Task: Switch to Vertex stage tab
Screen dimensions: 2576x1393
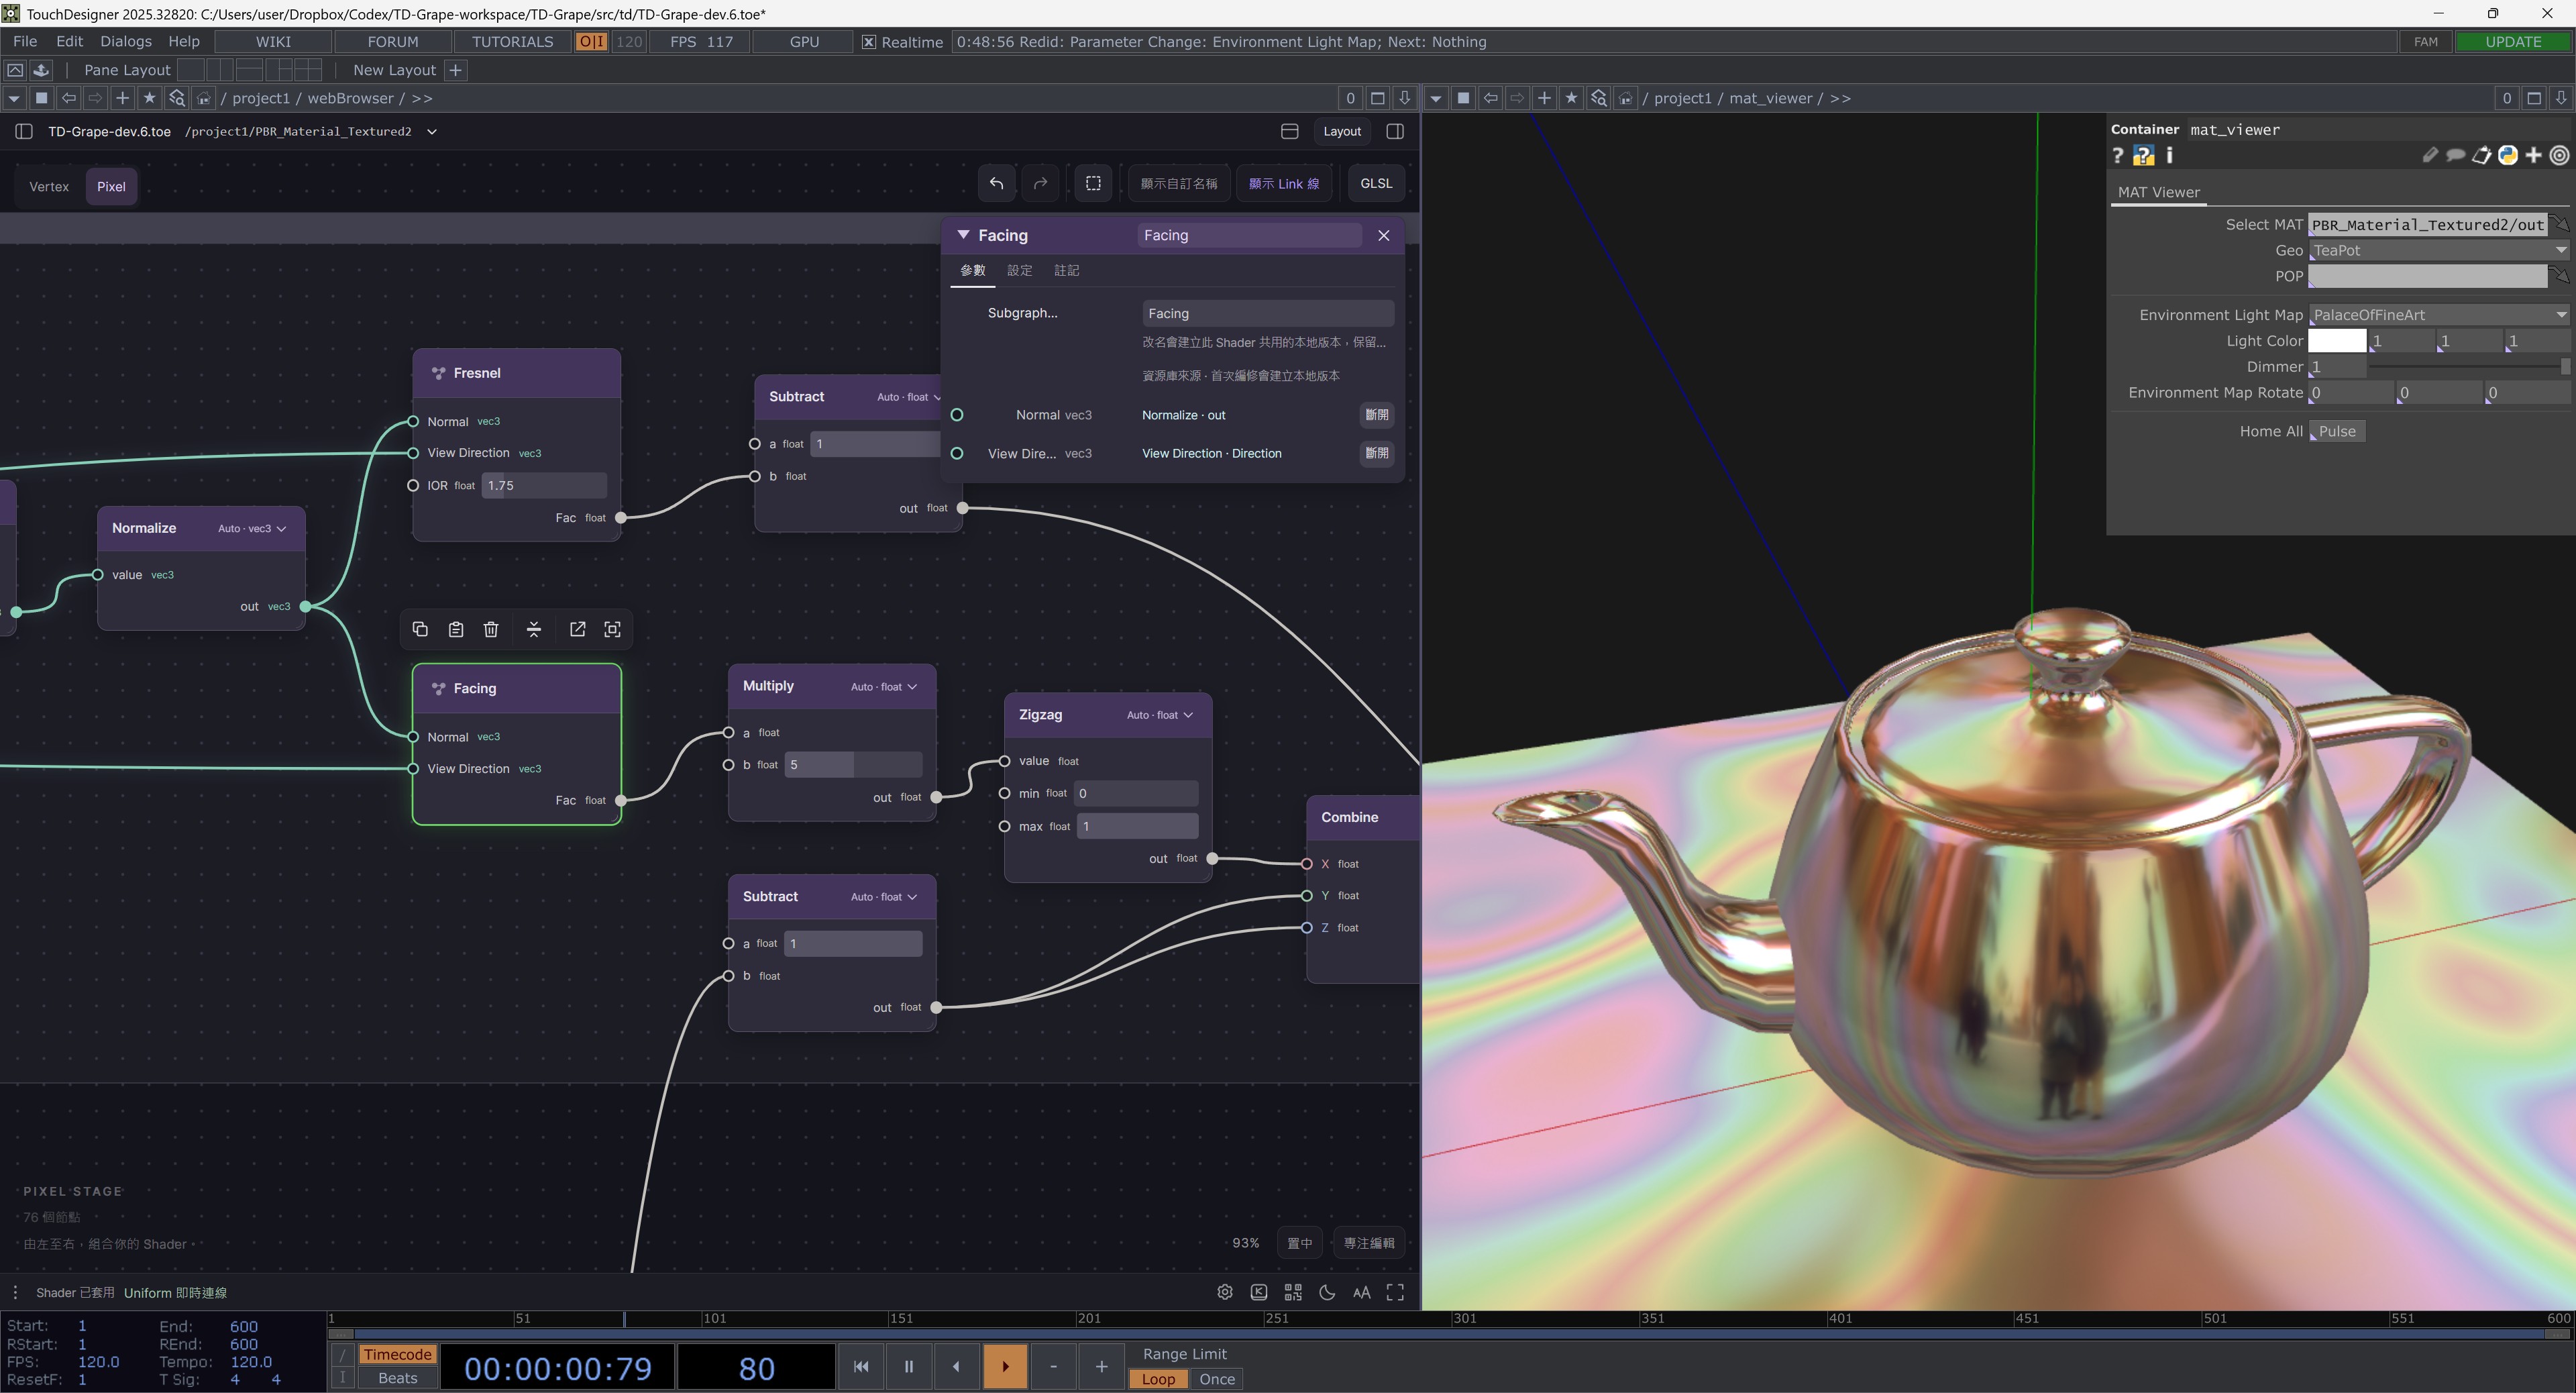Action: (49, 186)
